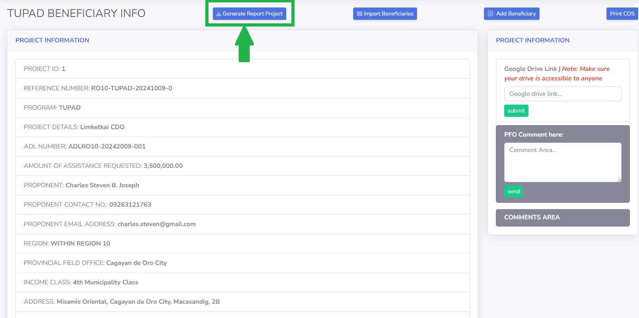Click the Import Beneficiaries button

pyautogui.click(x=385, y=13)
